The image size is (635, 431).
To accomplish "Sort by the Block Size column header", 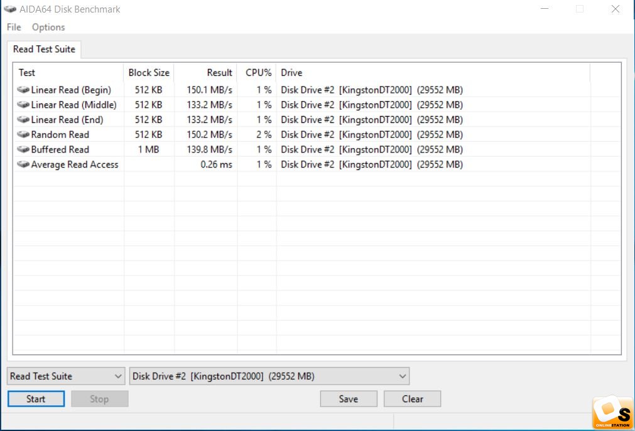I will (x=149, y=73).
